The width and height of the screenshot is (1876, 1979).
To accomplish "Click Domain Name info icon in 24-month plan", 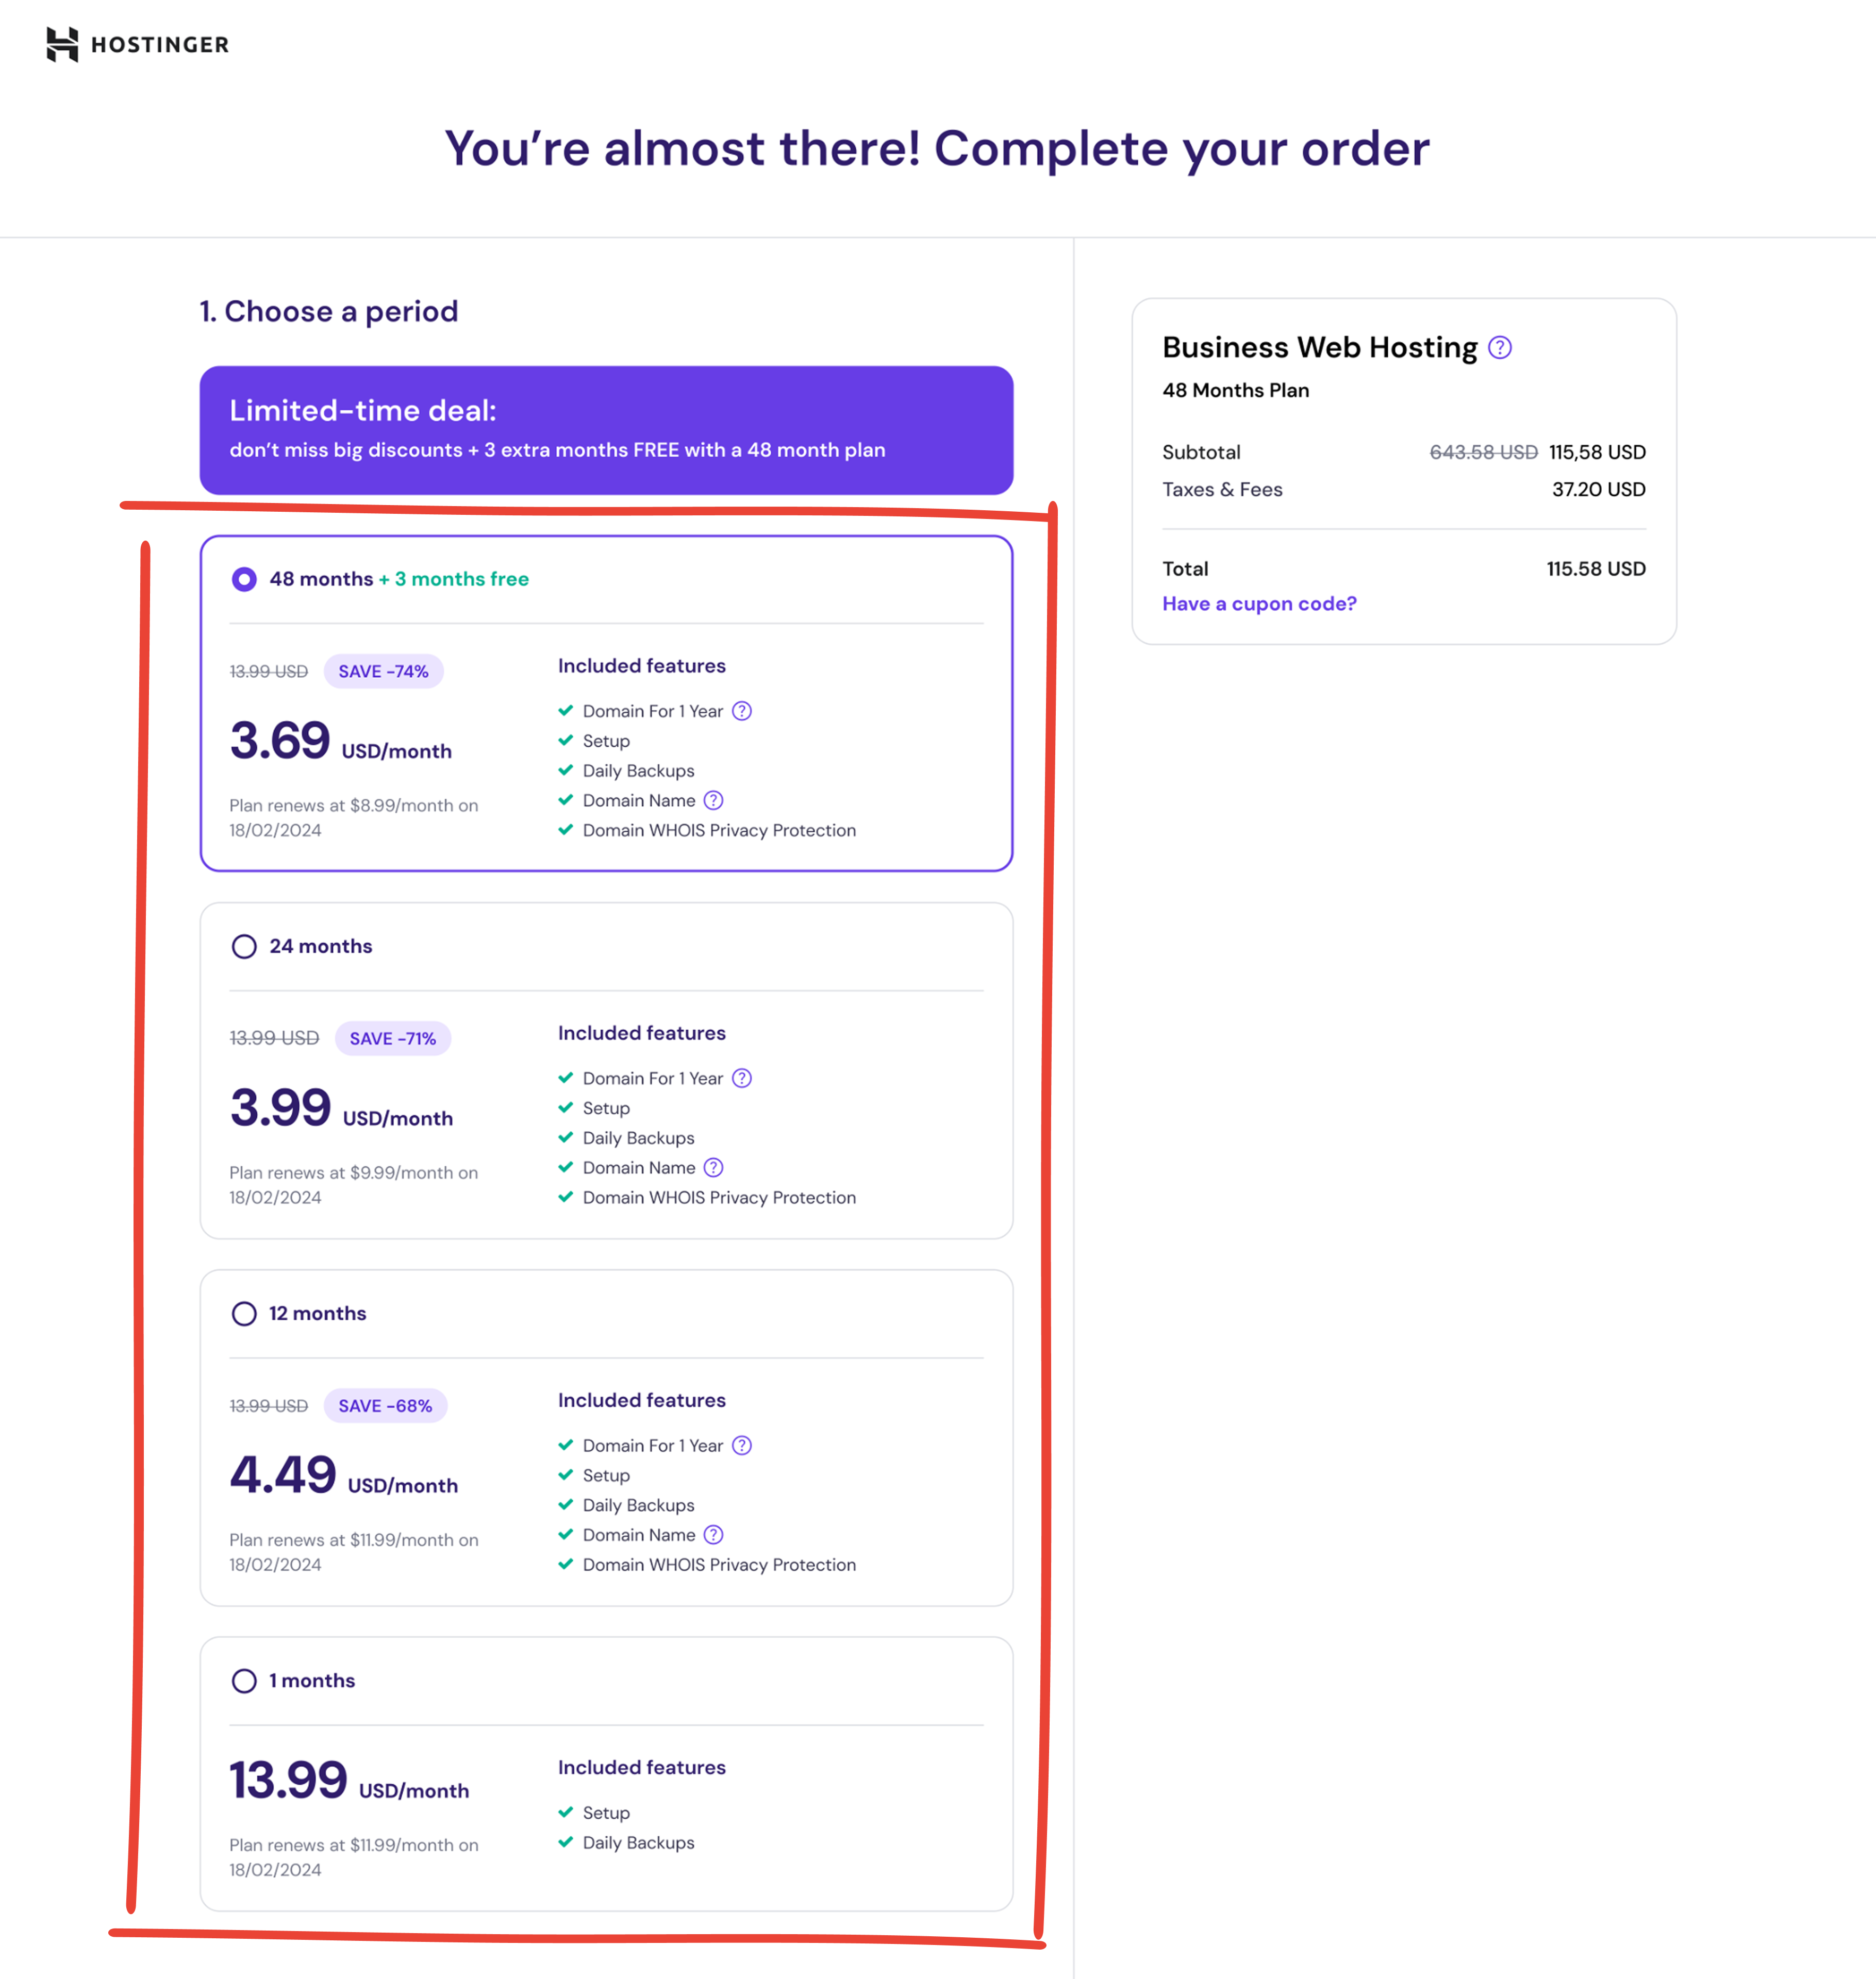I will click(713, 1167).
